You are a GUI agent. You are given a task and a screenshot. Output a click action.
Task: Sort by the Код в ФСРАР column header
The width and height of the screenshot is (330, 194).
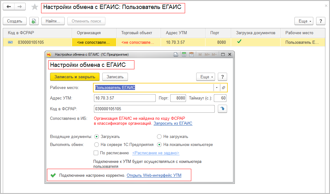(37, 33)
